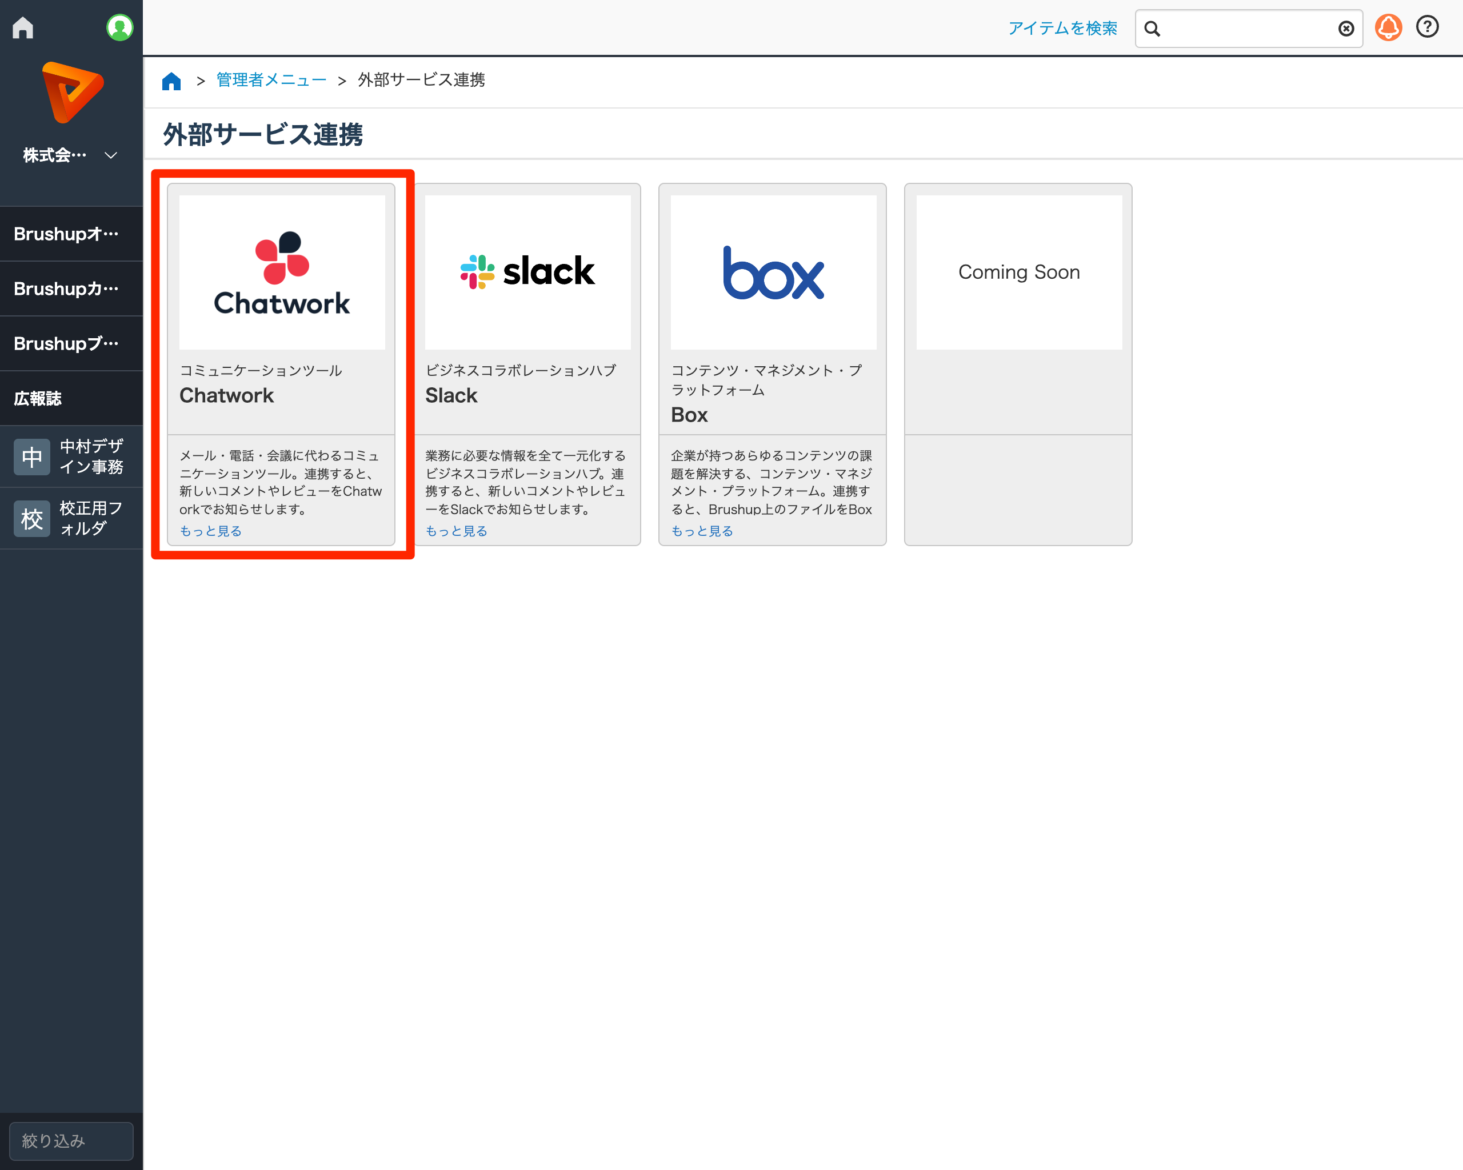This screenshot has width=1463, height=1170.
Task: Focus the 絞り込み filter field
Action: coord(71,1141)
